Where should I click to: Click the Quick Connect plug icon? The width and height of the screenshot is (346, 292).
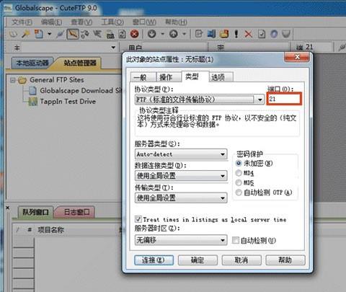[60, 34]
